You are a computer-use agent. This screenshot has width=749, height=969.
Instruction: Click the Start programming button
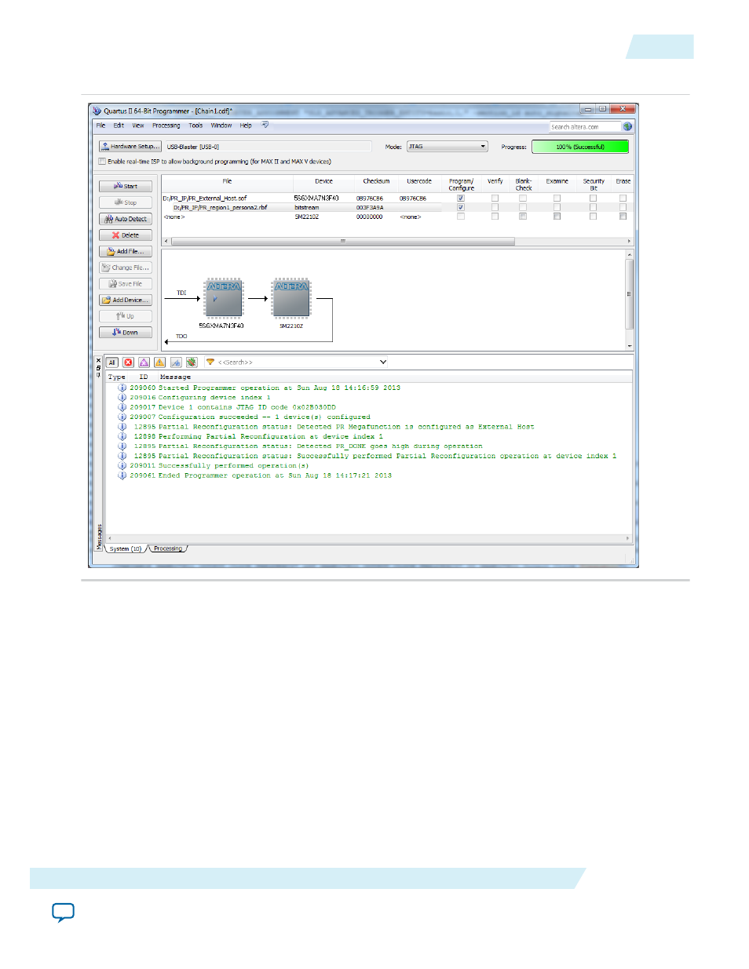point(126,186)
